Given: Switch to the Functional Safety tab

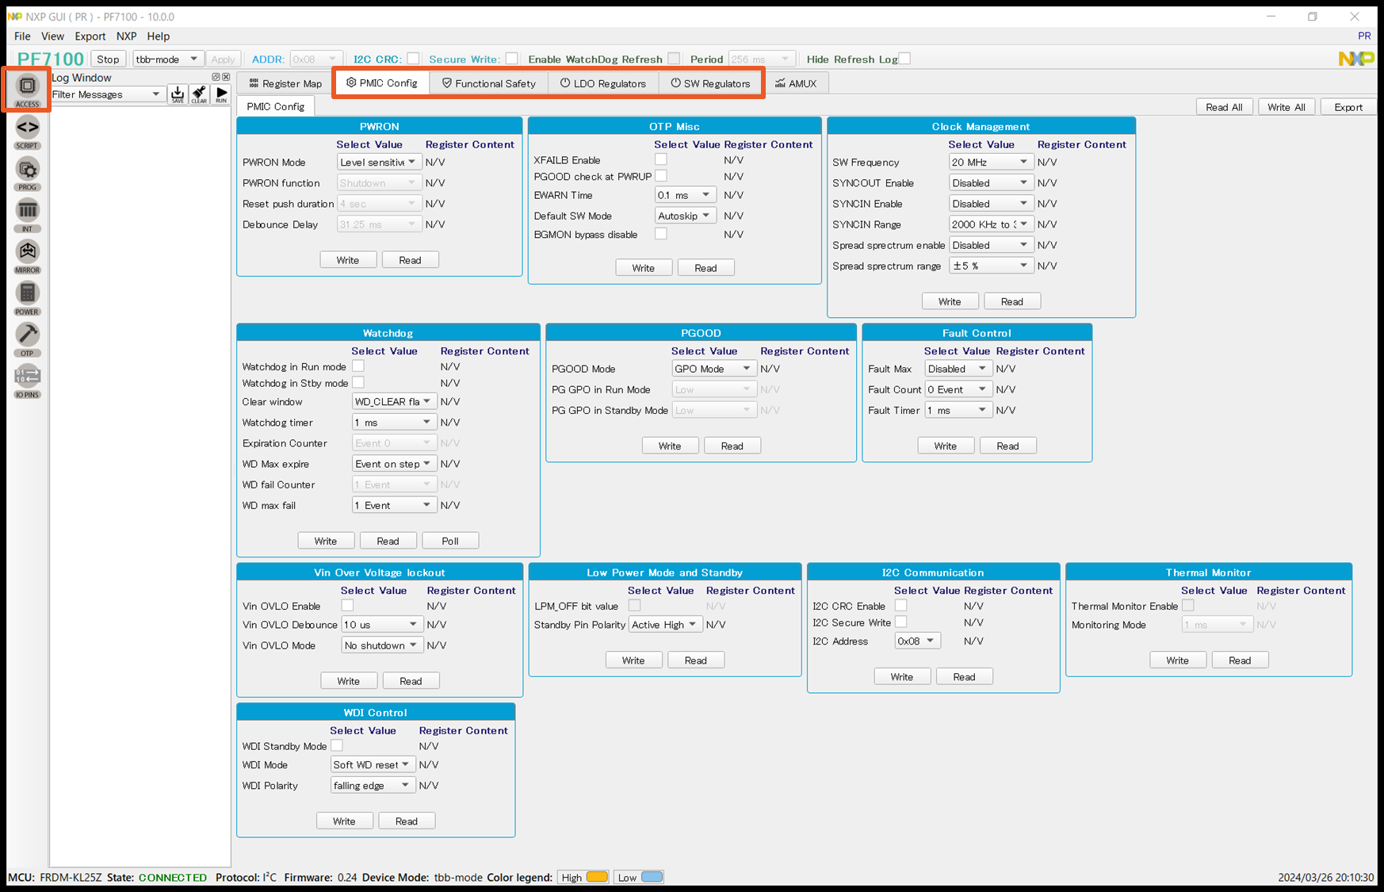Looking at the screenshot, I should [x=488, y=83].
